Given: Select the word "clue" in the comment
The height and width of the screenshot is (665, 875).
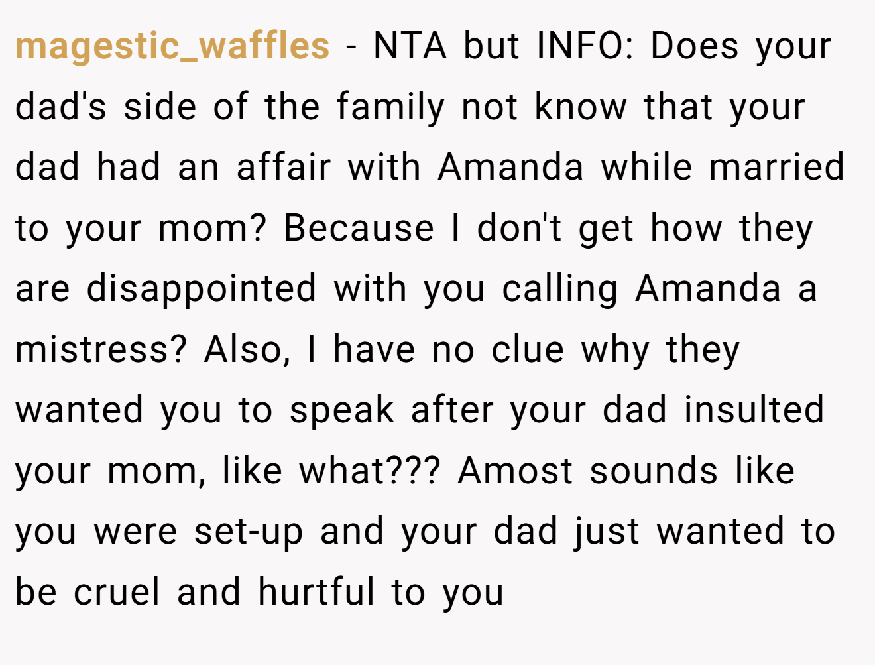Looking at the screenshot, I should point(528,350).
